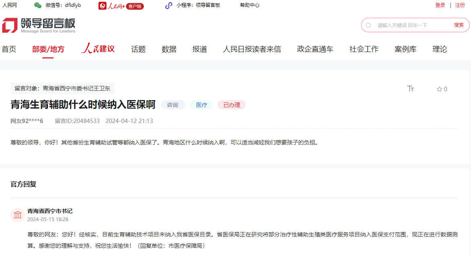Click the magnifier icon in search bar
The width and height of the screenshot is (471, 257).
click(x=368, y=25)
